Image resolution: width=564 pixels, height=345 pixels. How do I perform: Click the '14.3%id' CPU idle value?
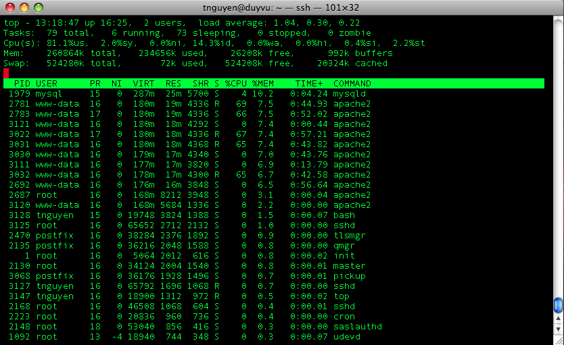tap(212, 43)
